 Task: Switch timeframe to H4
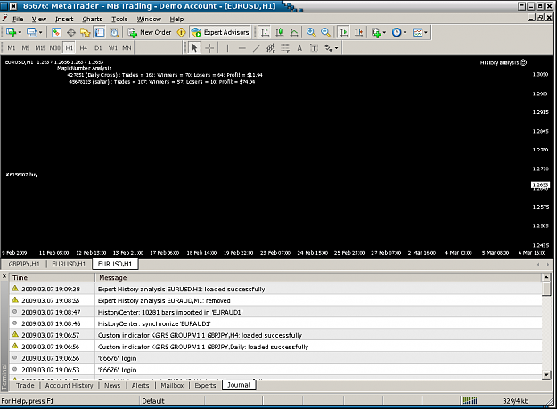coord(84,48)
